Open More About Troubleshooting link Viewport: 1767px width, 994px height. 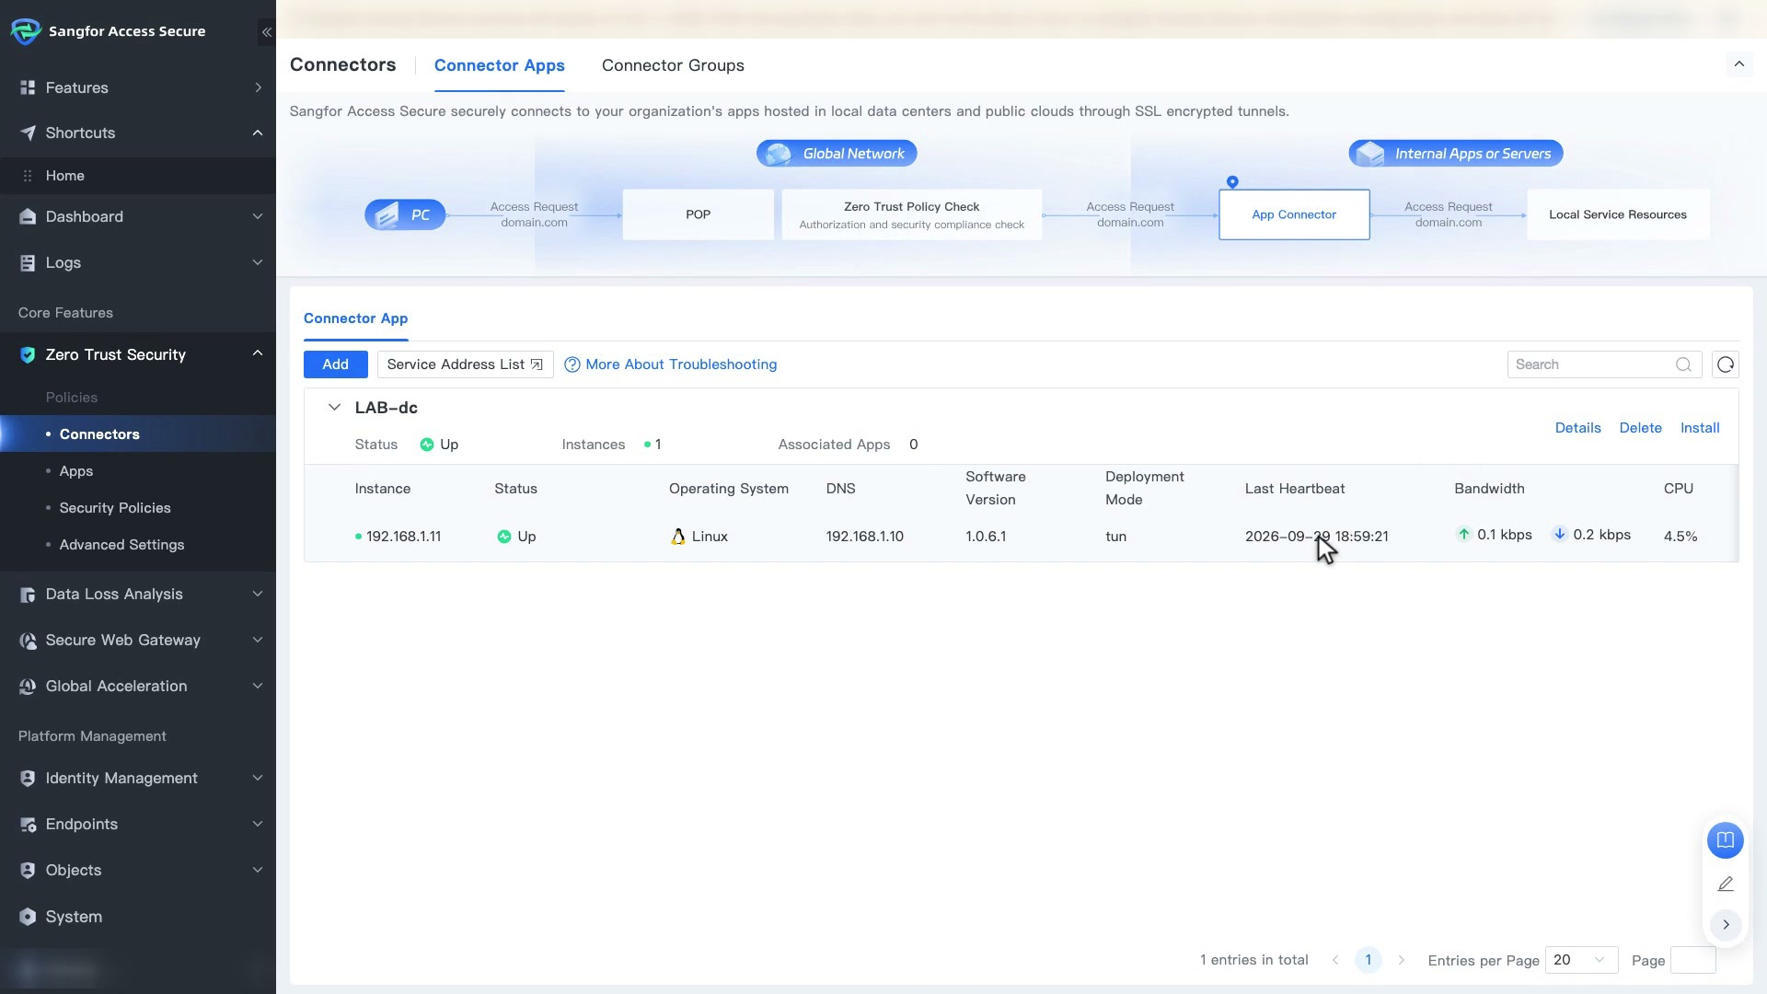[x=681, y=364]
